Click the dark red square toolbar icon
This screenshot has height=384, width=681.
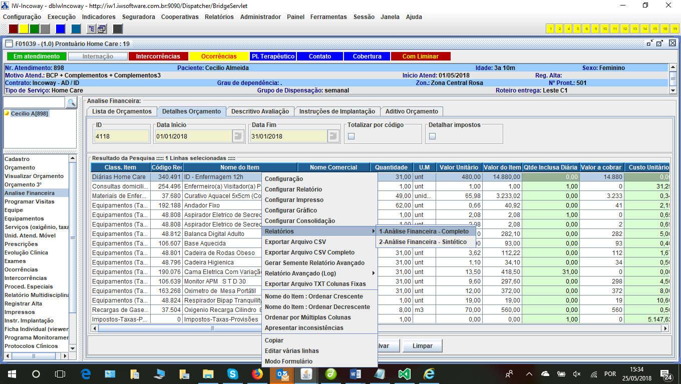(14, 28)
